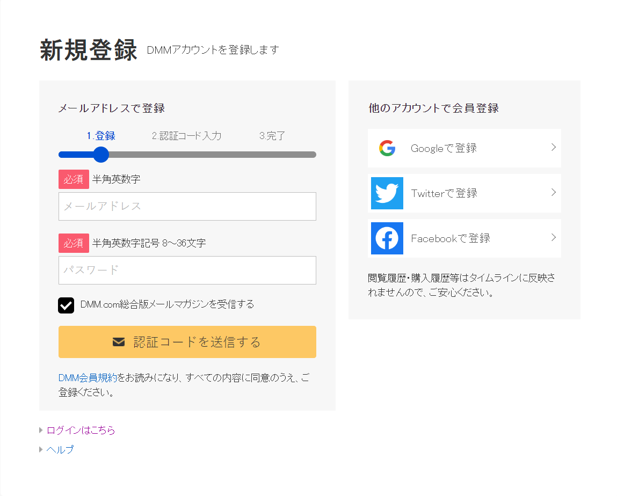Select the 3.完了 step label
617x496 pixels.
pos(272,136)
